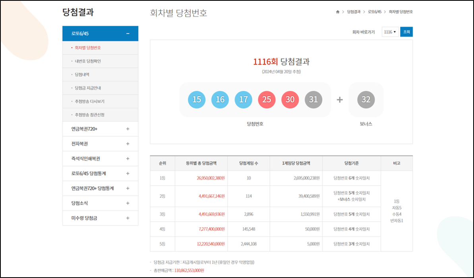Click the gray ball numbered 31

coord(313,100)
